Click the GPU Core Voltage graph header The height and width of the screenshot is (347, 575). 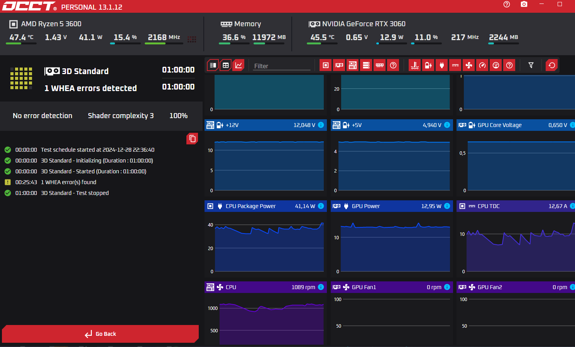[516, 125]
